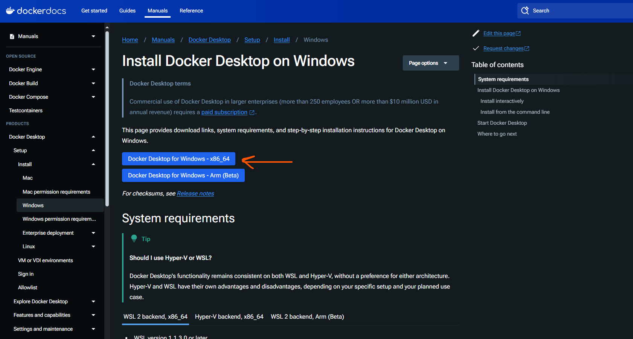Go to Docker Desktop breadcrumb

pyautogui.click(x=210, y=40)
